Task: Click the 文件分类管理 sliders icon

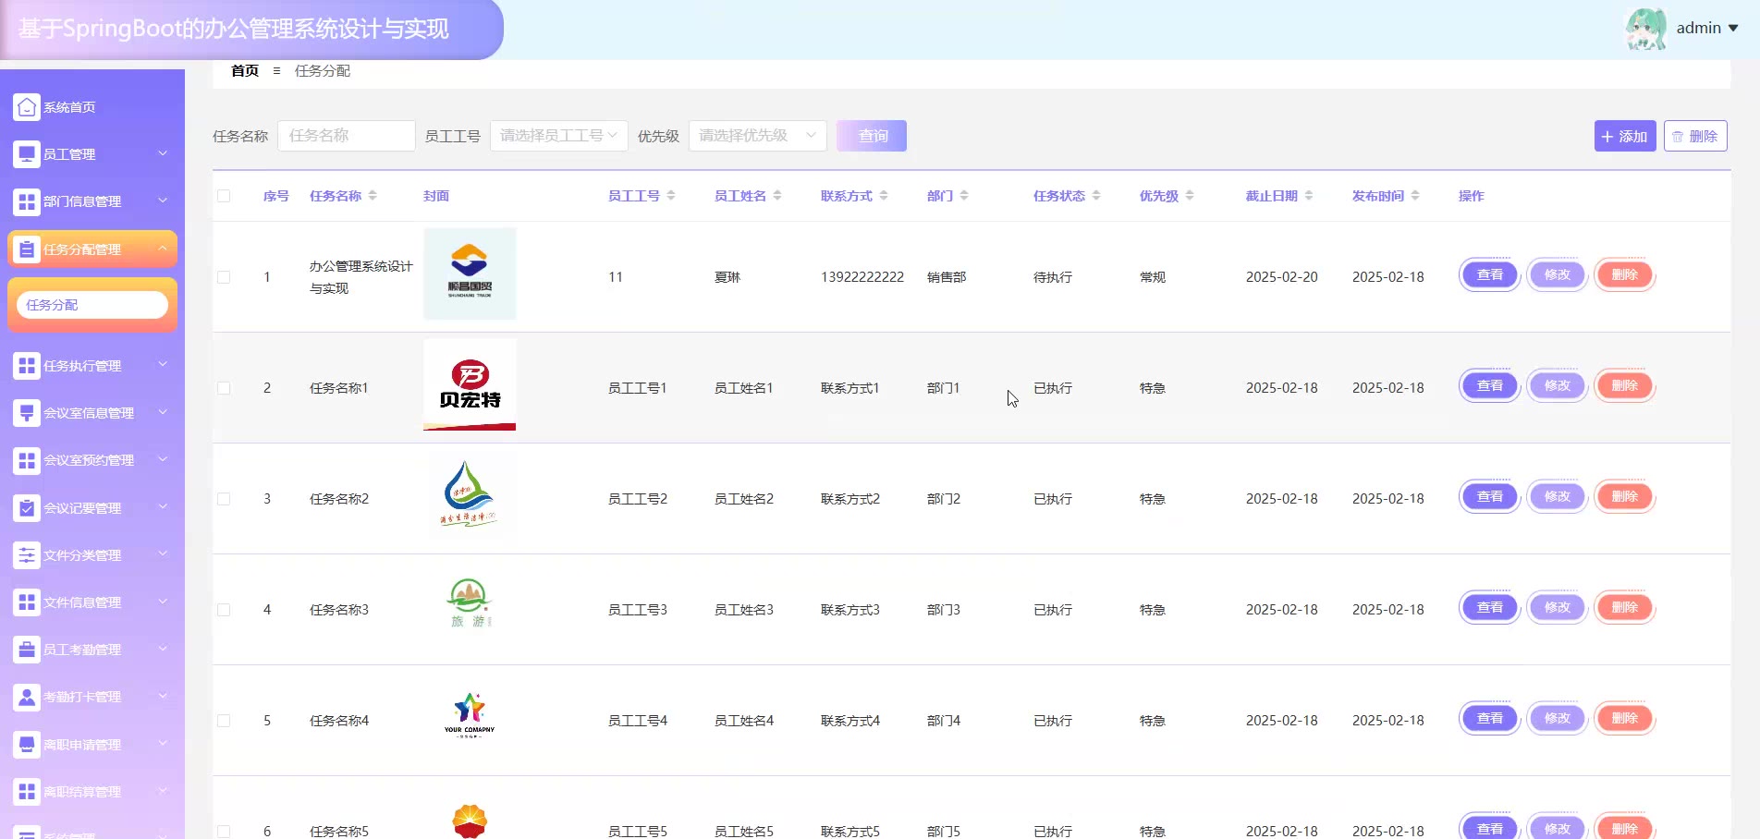Action: pyautogui.click(x=27, y=555)
